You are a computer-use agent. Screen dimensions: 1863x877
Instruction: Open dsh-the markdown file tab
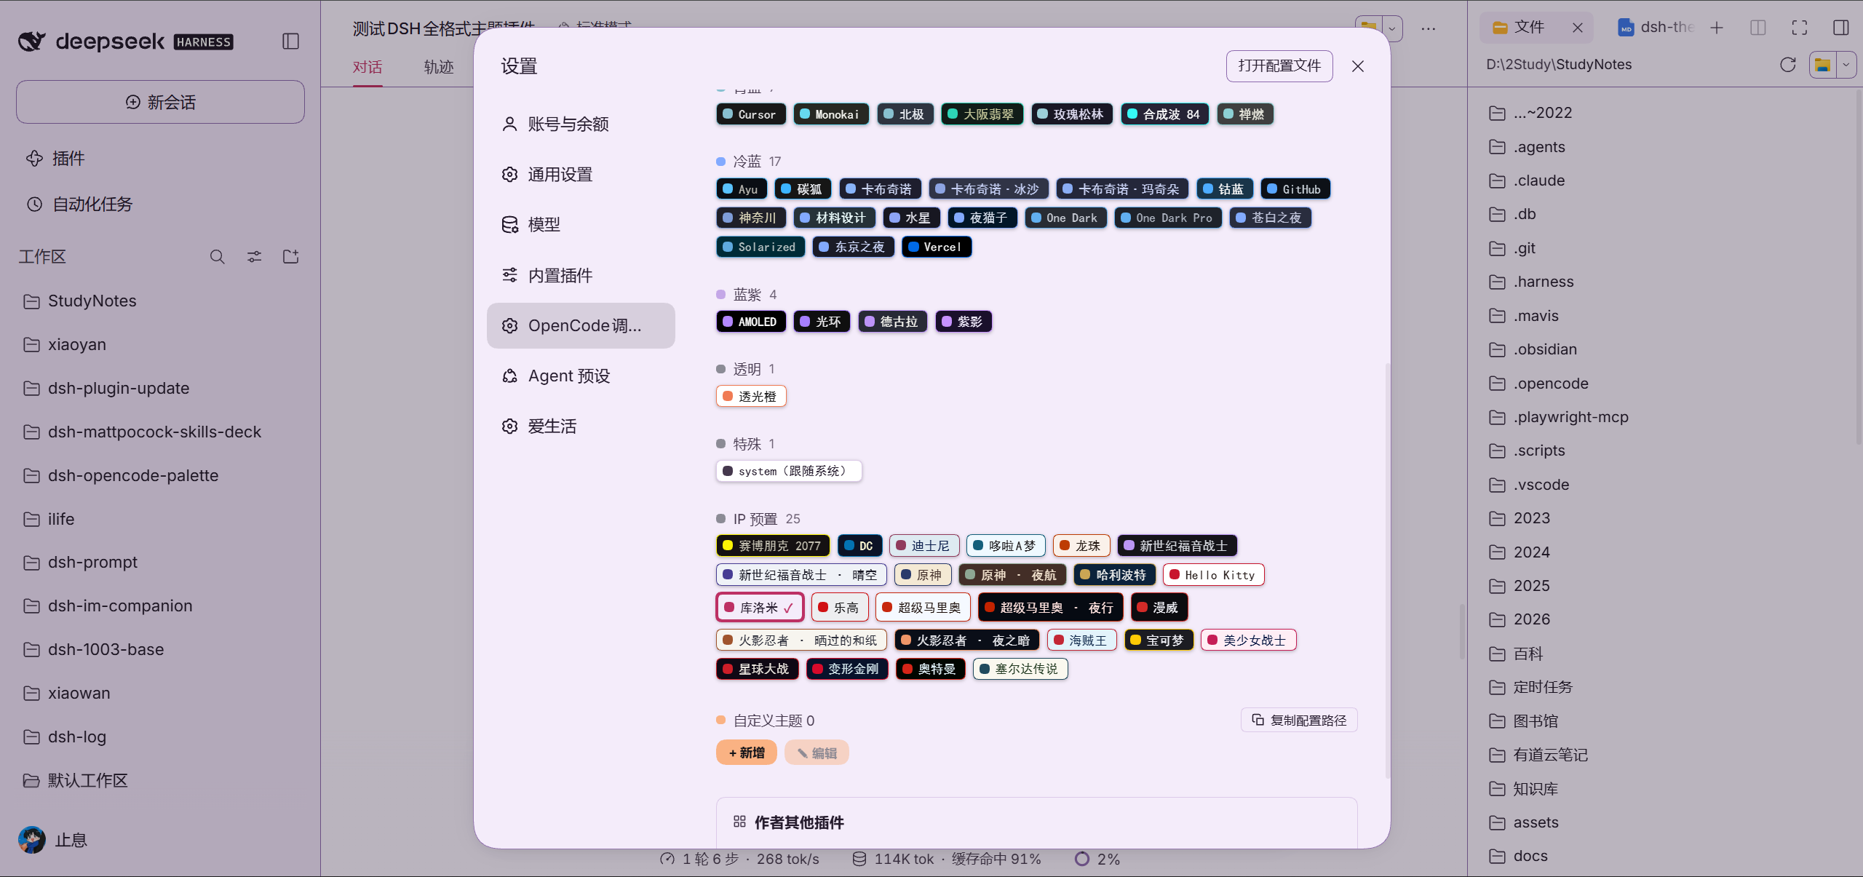coord(1654,28)
